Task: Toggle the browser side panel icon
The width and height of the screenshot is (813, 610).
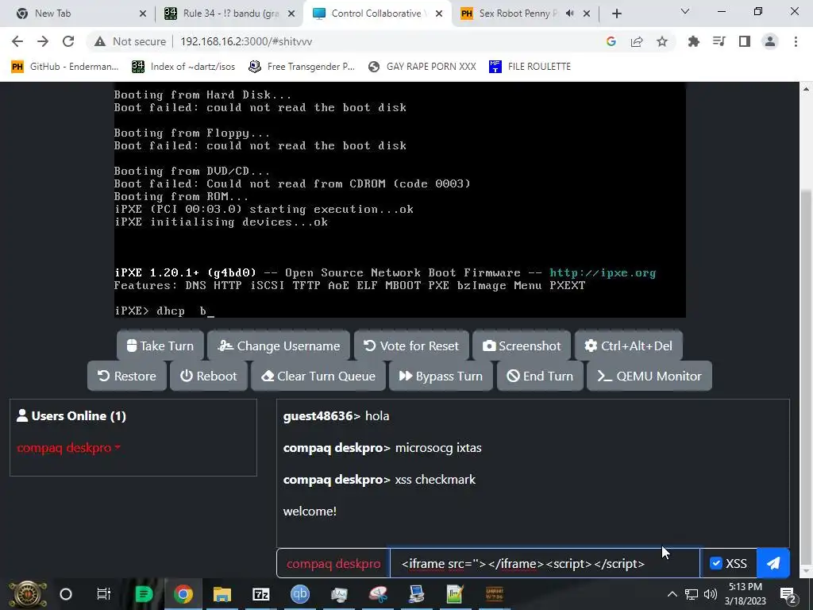Action: point(745,41)
